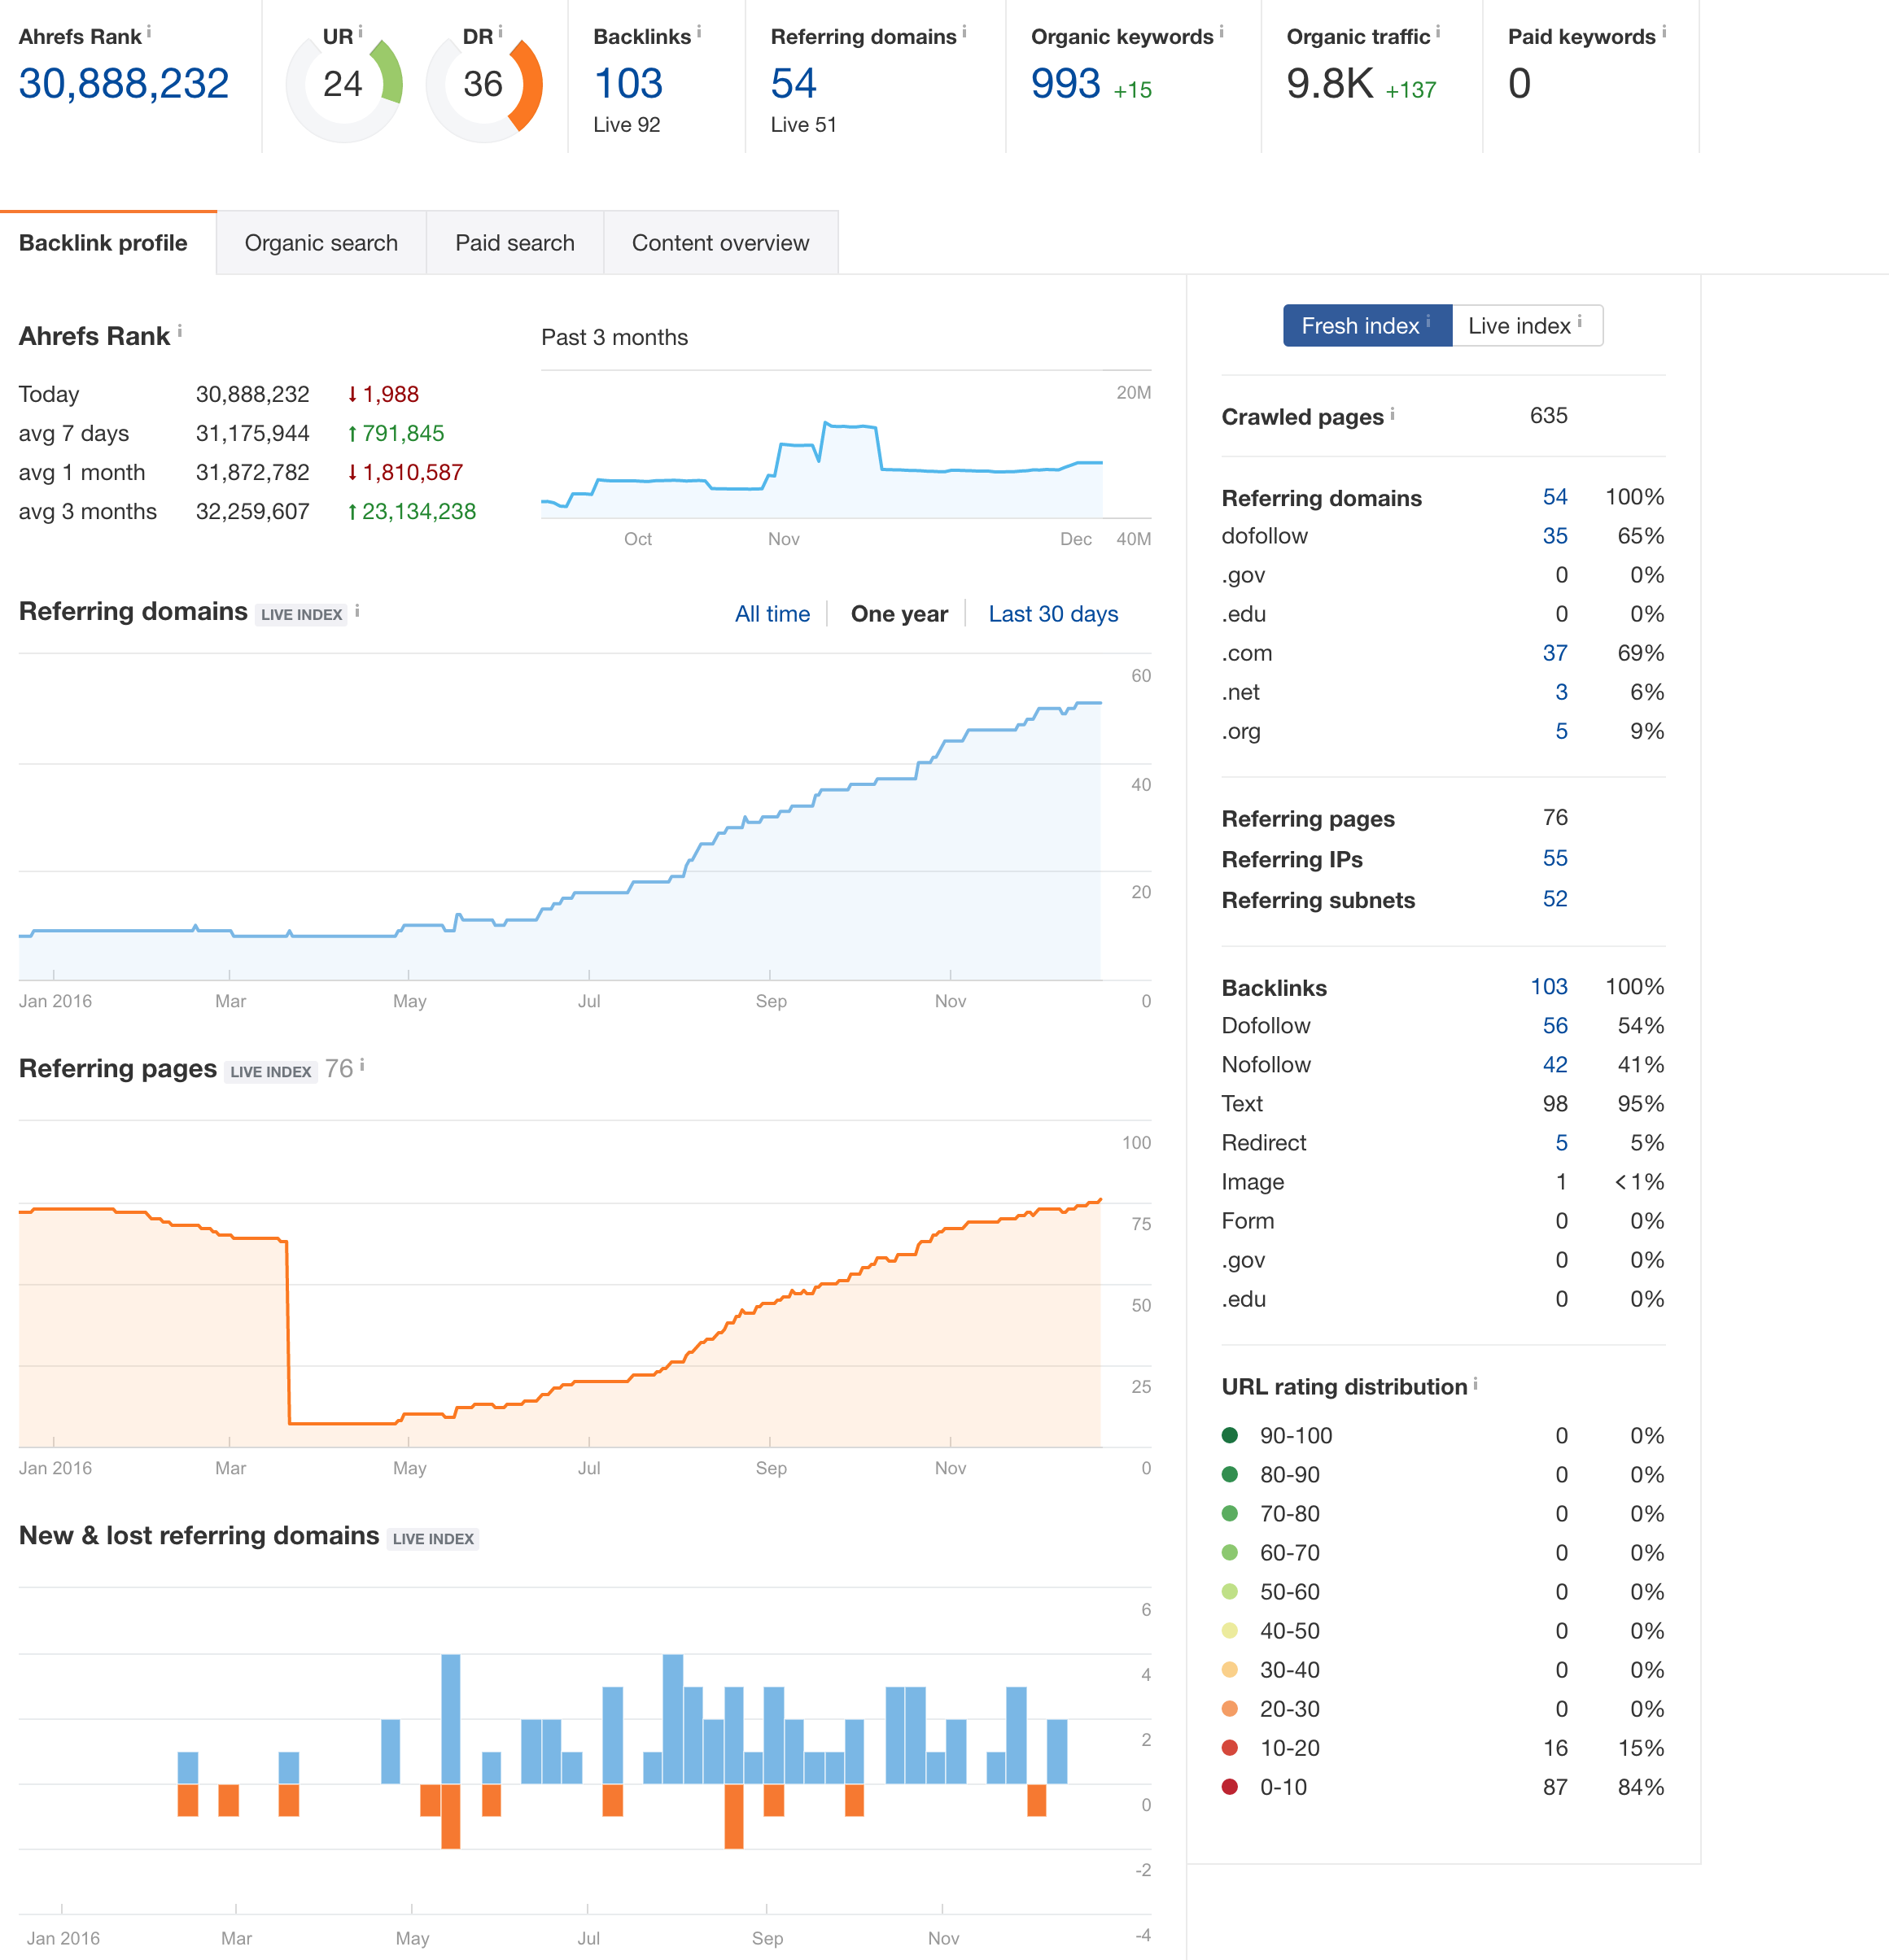The image size is (1889, 1960).
Task: Click info icon next to Organic traffic
Action: (x=1438, y=31)
